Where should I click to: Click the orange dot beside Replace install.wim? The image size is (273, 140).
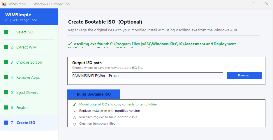(x=75, y=111)
